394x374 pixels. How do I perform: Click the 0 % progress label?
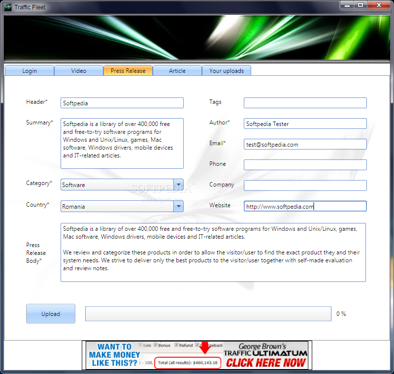pyautogui.click(x=341, y=313)
